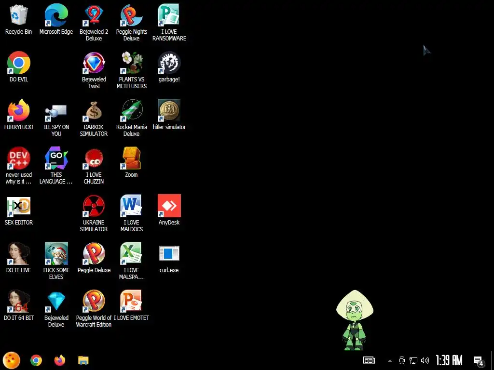Open the Start menu orb on the taskbar

[x=12, y=360]
